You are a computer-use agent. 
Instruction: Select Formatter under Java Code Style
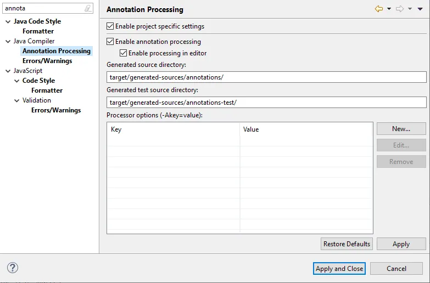click(38, 31)
